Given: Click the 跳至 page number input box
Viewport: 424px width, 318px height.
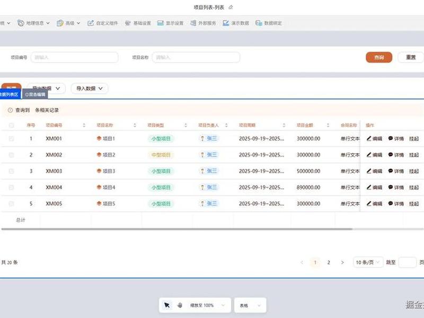Looking at the screenshot, I should pyautogui.click(x=408, y=262).
